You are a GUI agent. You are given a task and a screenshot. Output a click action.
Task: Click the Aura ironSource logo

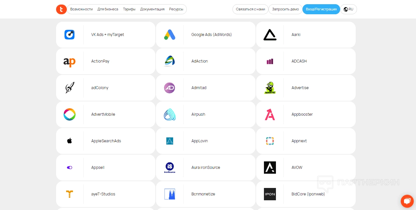click(x=170, y=168)
